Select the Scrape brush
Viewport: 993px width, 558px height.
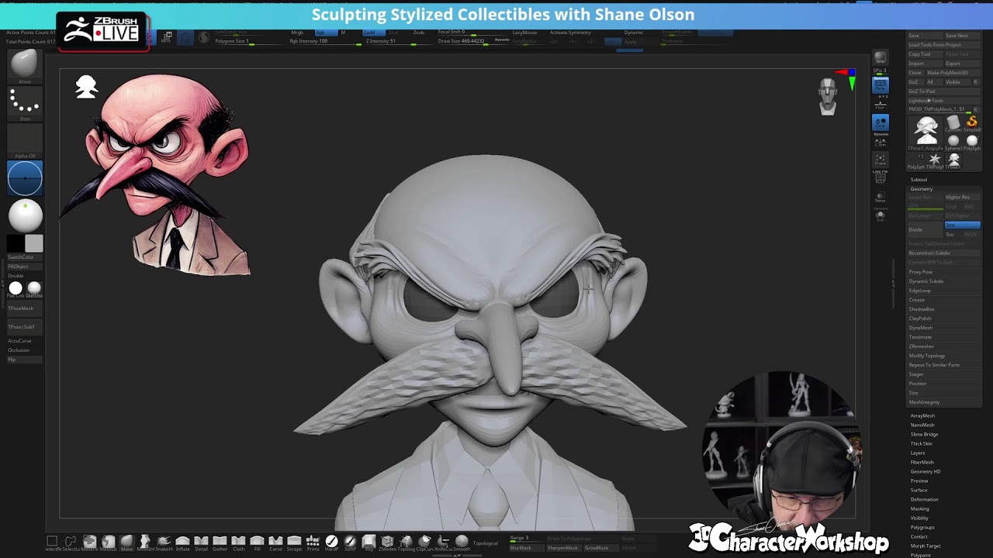point(294,542)
